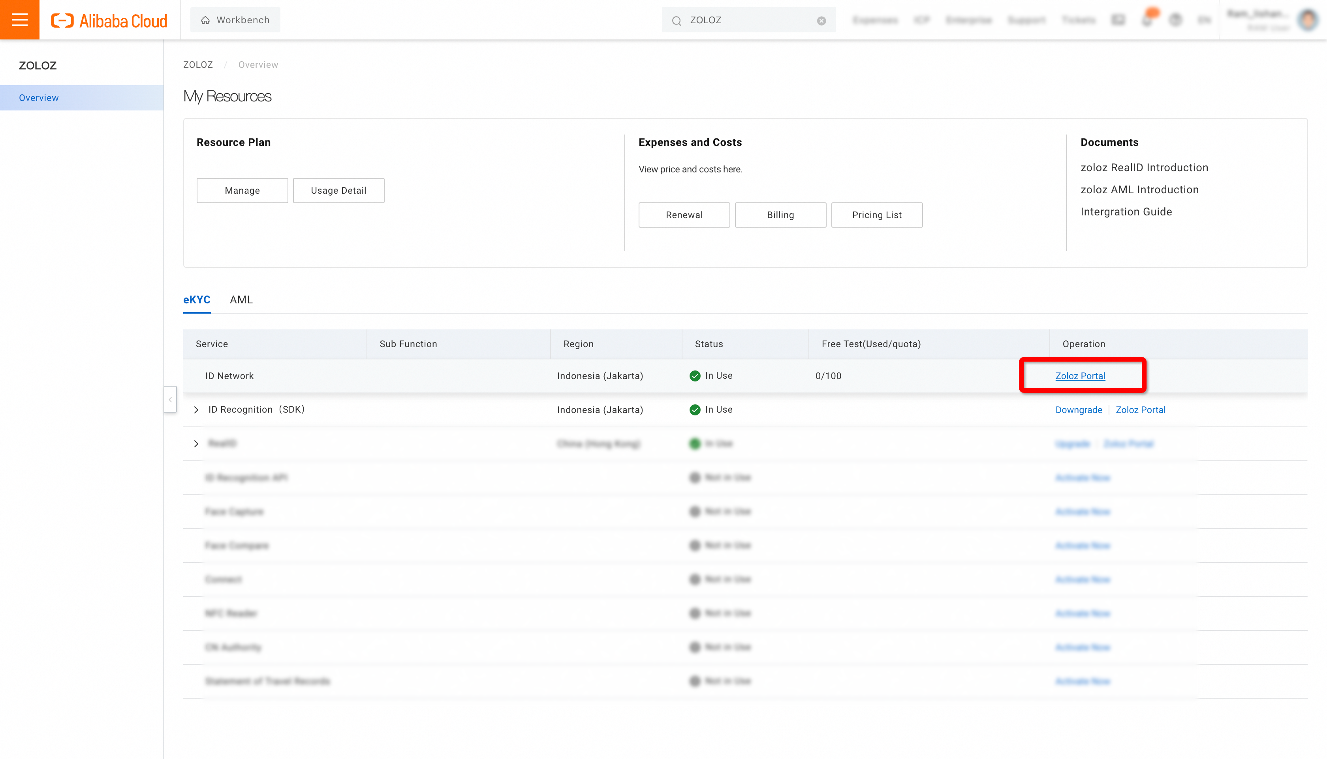Switch to the AML tab
1327x759 pixels.
coord(241,299)
